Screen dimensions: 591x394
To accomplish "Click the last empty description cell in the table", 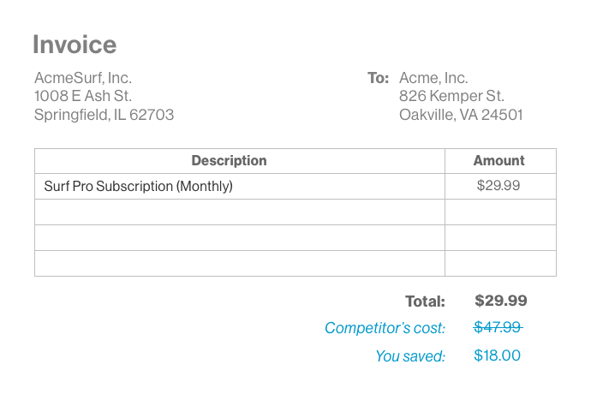I will pyautogui.click(x=240, y=263).
